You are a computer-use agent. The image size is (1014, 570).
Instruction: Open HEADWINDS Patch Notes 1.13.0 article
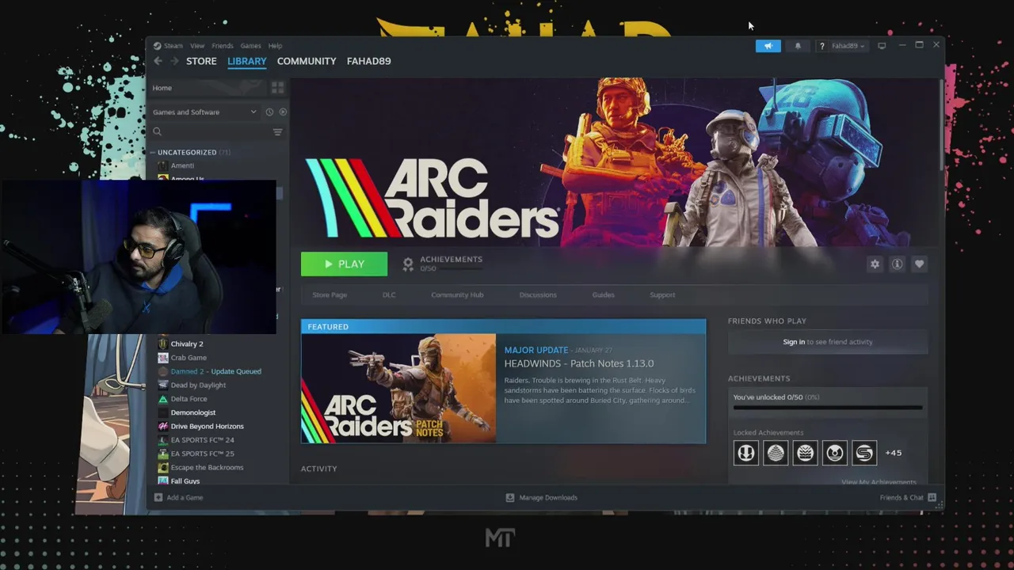coord(579,363)
